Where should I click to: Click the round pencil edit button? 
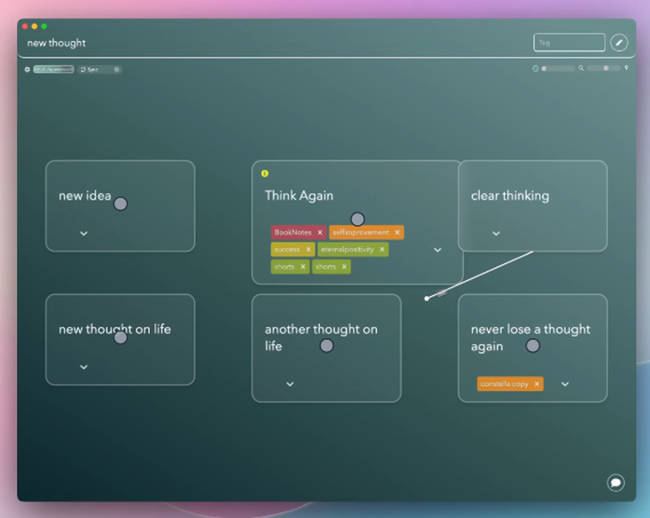pos(619,42)
